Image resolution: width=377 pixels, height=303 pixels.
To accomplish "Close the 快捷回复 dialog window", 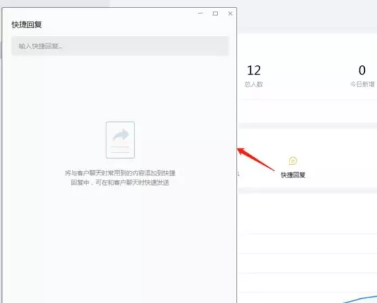I will coord(230,14).
